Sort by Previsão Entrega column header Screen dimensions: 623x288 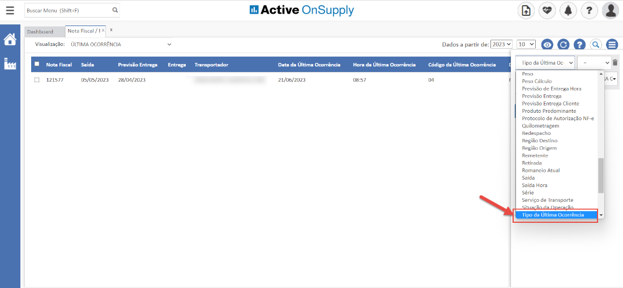138,65
